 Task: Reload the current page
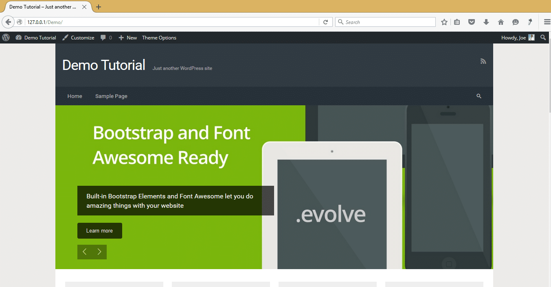pos(325,22)
